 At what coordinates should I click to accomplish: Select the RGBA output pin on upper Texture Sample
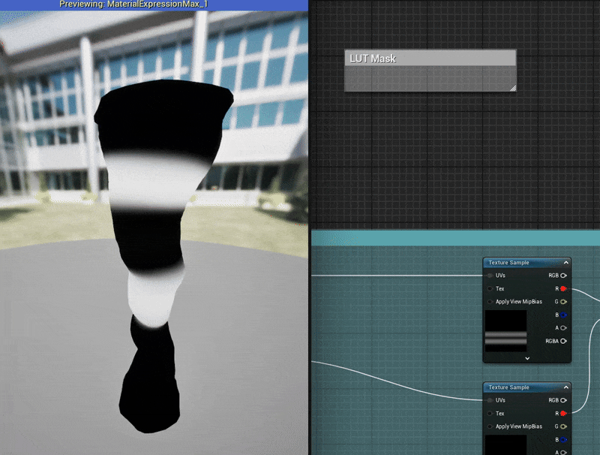pyautogui.click(x=563, y=341)
